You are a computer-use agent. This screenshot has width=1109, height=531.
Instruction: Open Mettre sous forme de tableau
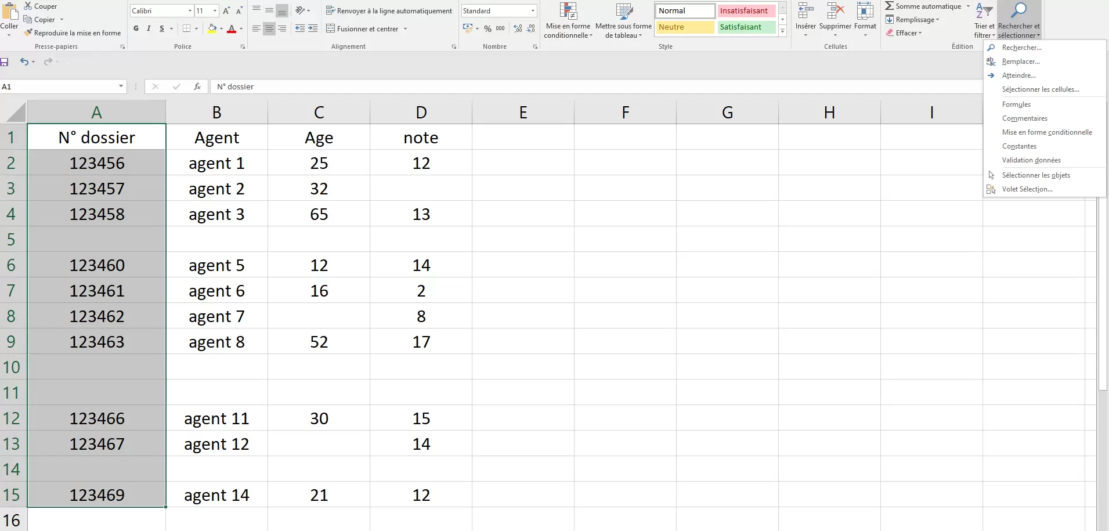[x=624, y=20]
